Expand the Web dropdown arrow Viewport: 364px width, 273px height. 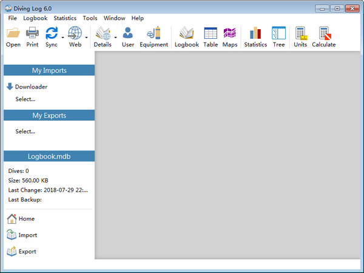[86, 38]
